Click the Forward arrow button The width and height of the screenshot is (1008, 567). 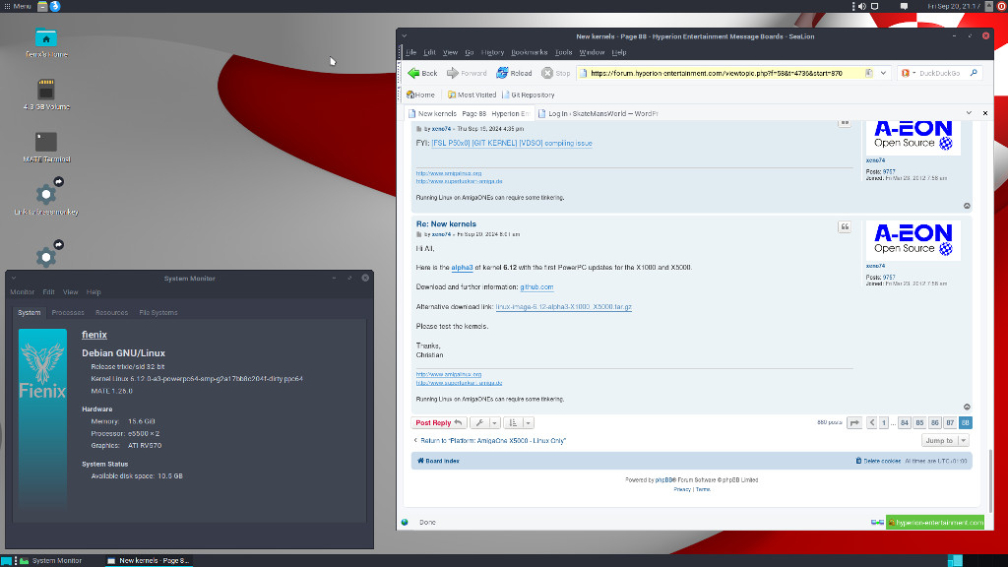coord(467,73)
